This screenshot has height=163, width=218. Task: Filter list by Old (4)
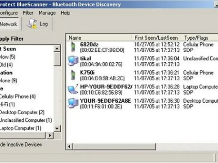click(6, 65)
